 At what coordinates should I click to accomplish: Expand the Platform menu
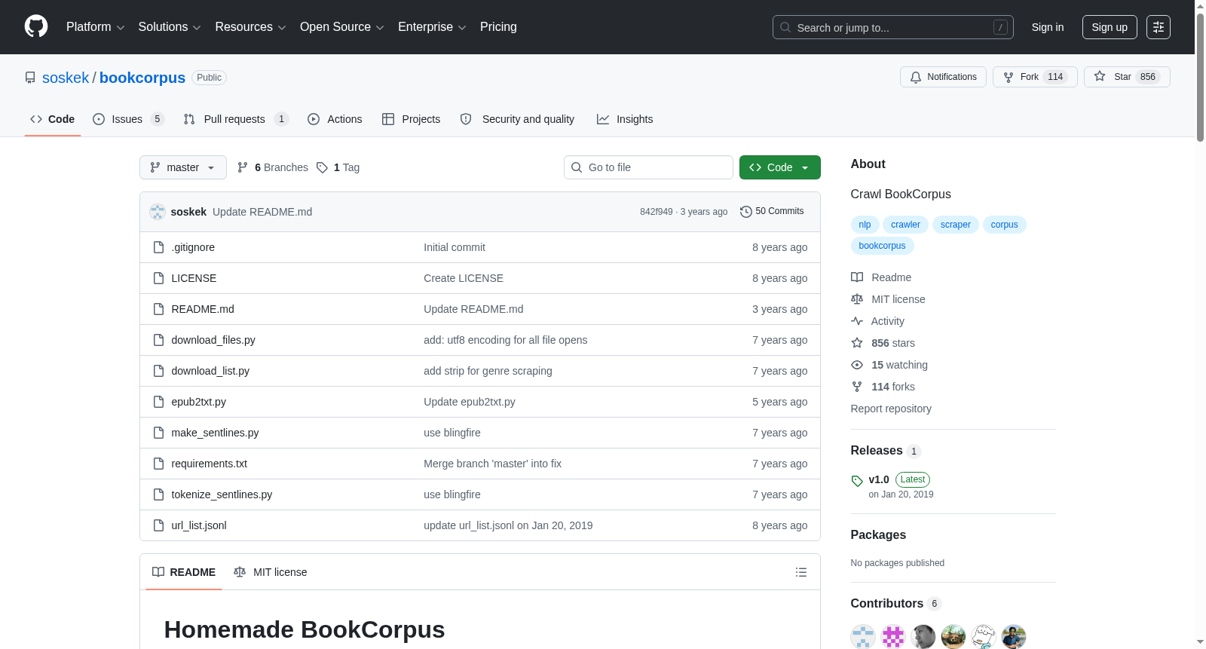(x=96, y=27)
